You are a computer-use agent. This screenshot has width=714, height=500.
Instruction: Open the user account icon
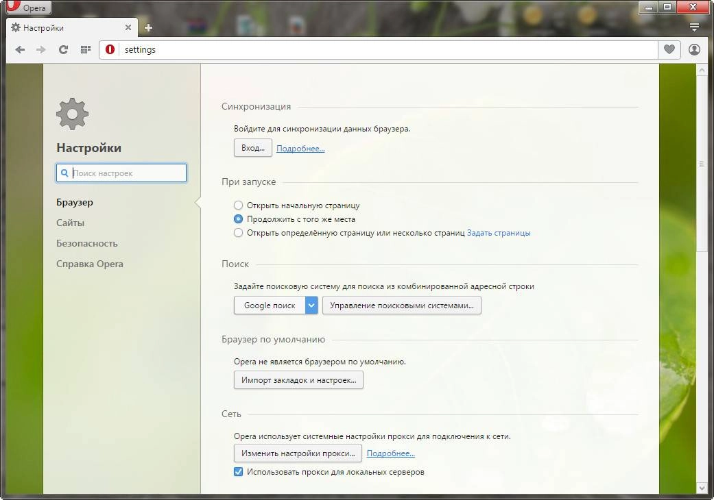pos(694,49)
